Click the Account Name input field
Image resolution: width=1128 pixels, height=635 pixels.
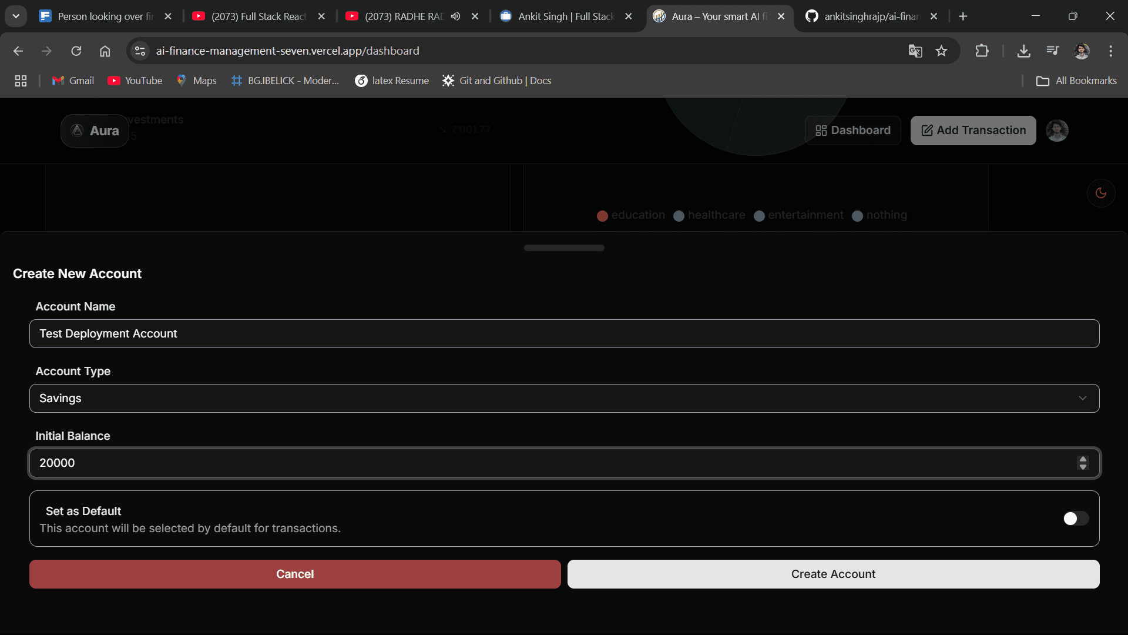pyautogui.click(x=564, y=334)
